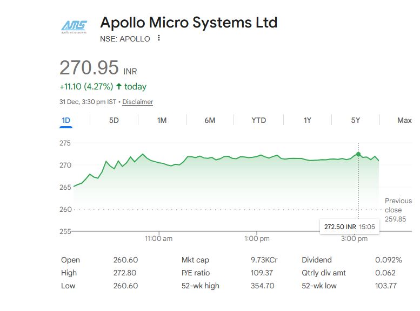Click the Dividend yield value 0.092%
Screen dimensions: 420x311
point(388,260)
